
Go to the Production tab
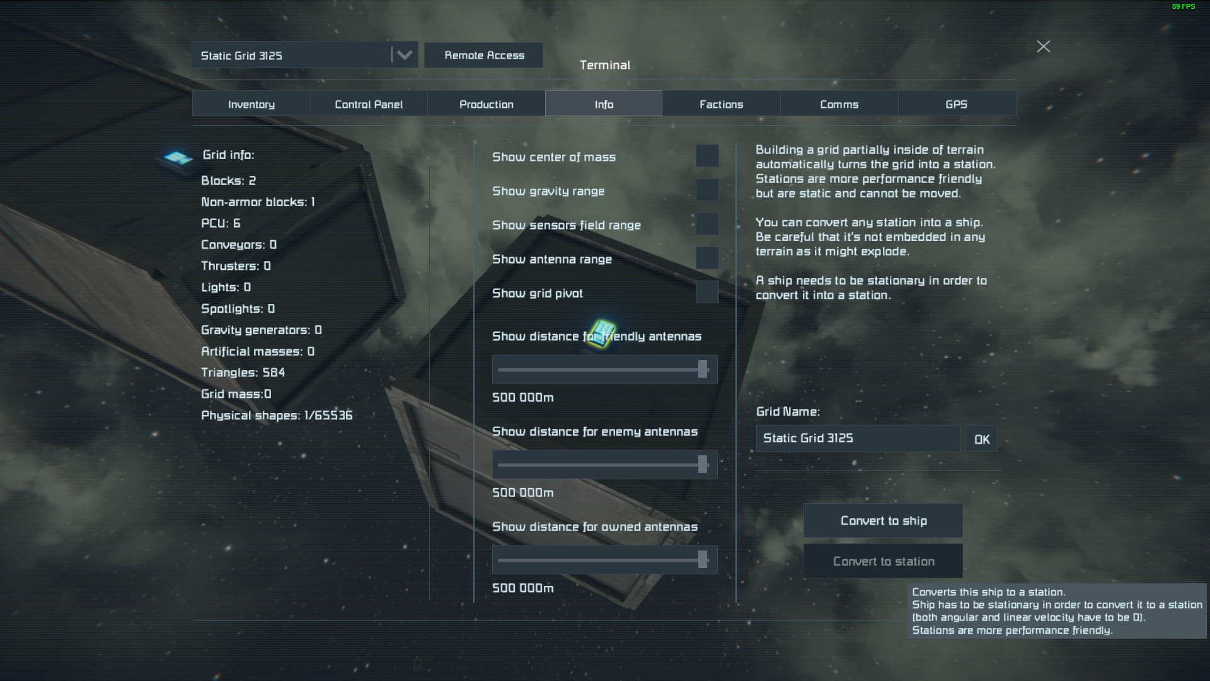(487, 104)
